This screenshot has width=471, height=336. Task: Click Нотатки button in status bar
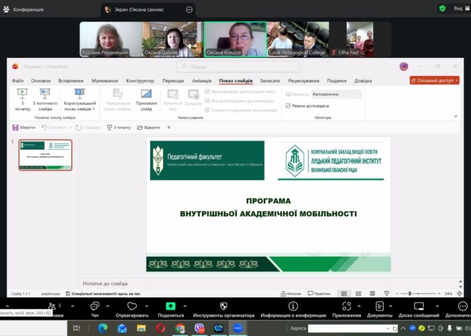coord(290,294)
